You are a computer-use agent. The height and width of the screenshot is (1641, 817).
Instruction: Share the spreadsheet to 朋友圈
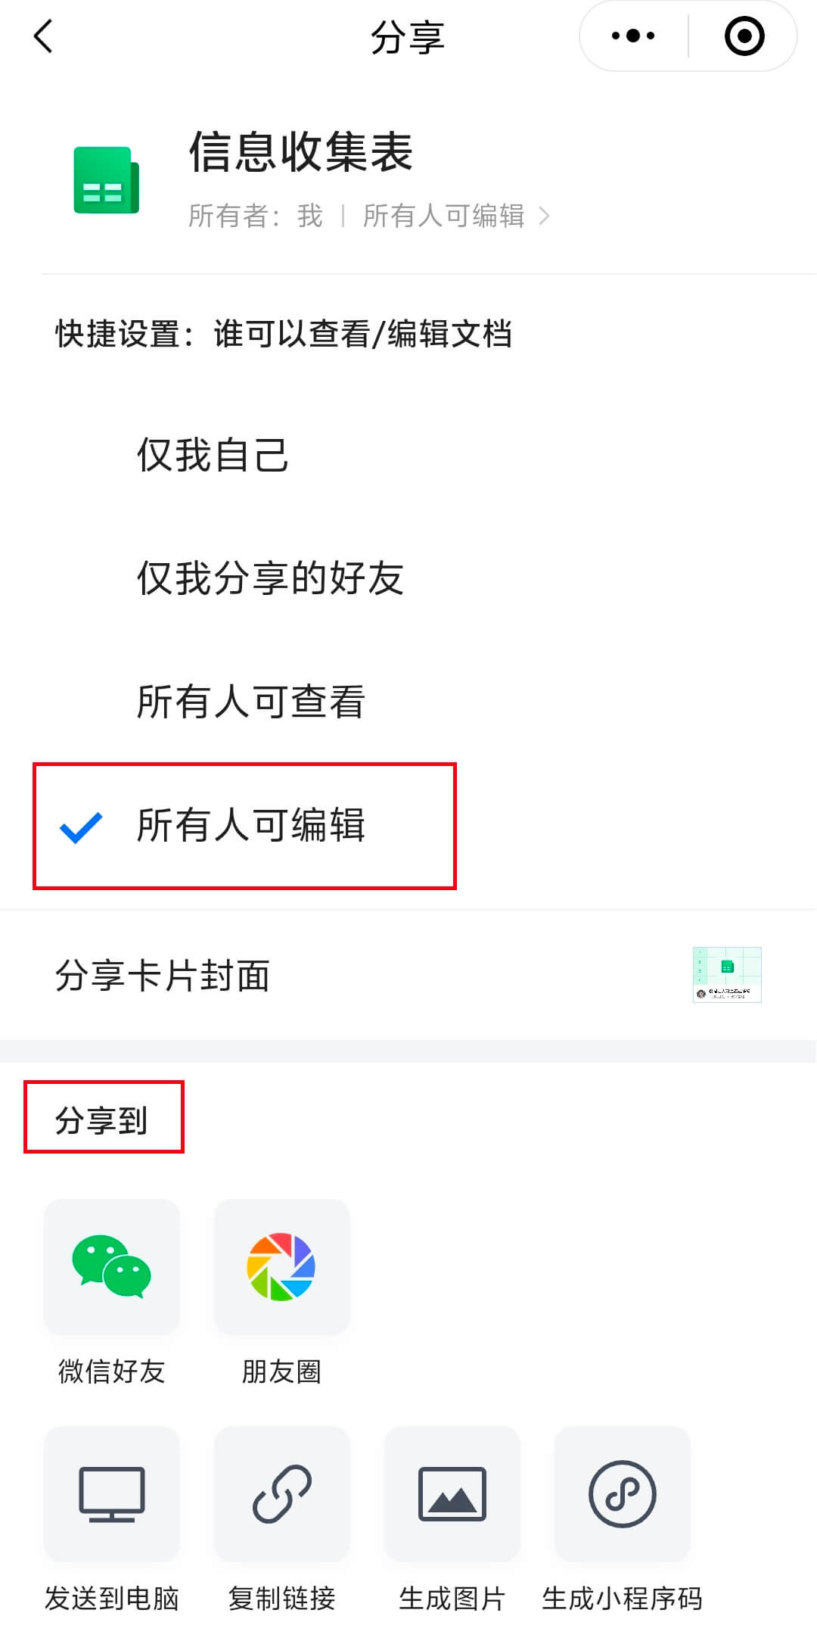point(281,1266)
